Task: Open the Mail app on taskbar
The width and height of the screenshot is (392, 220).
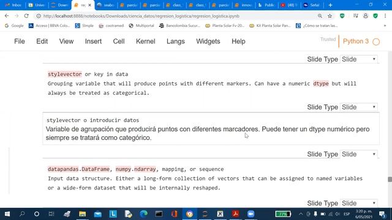Action: 98,214
